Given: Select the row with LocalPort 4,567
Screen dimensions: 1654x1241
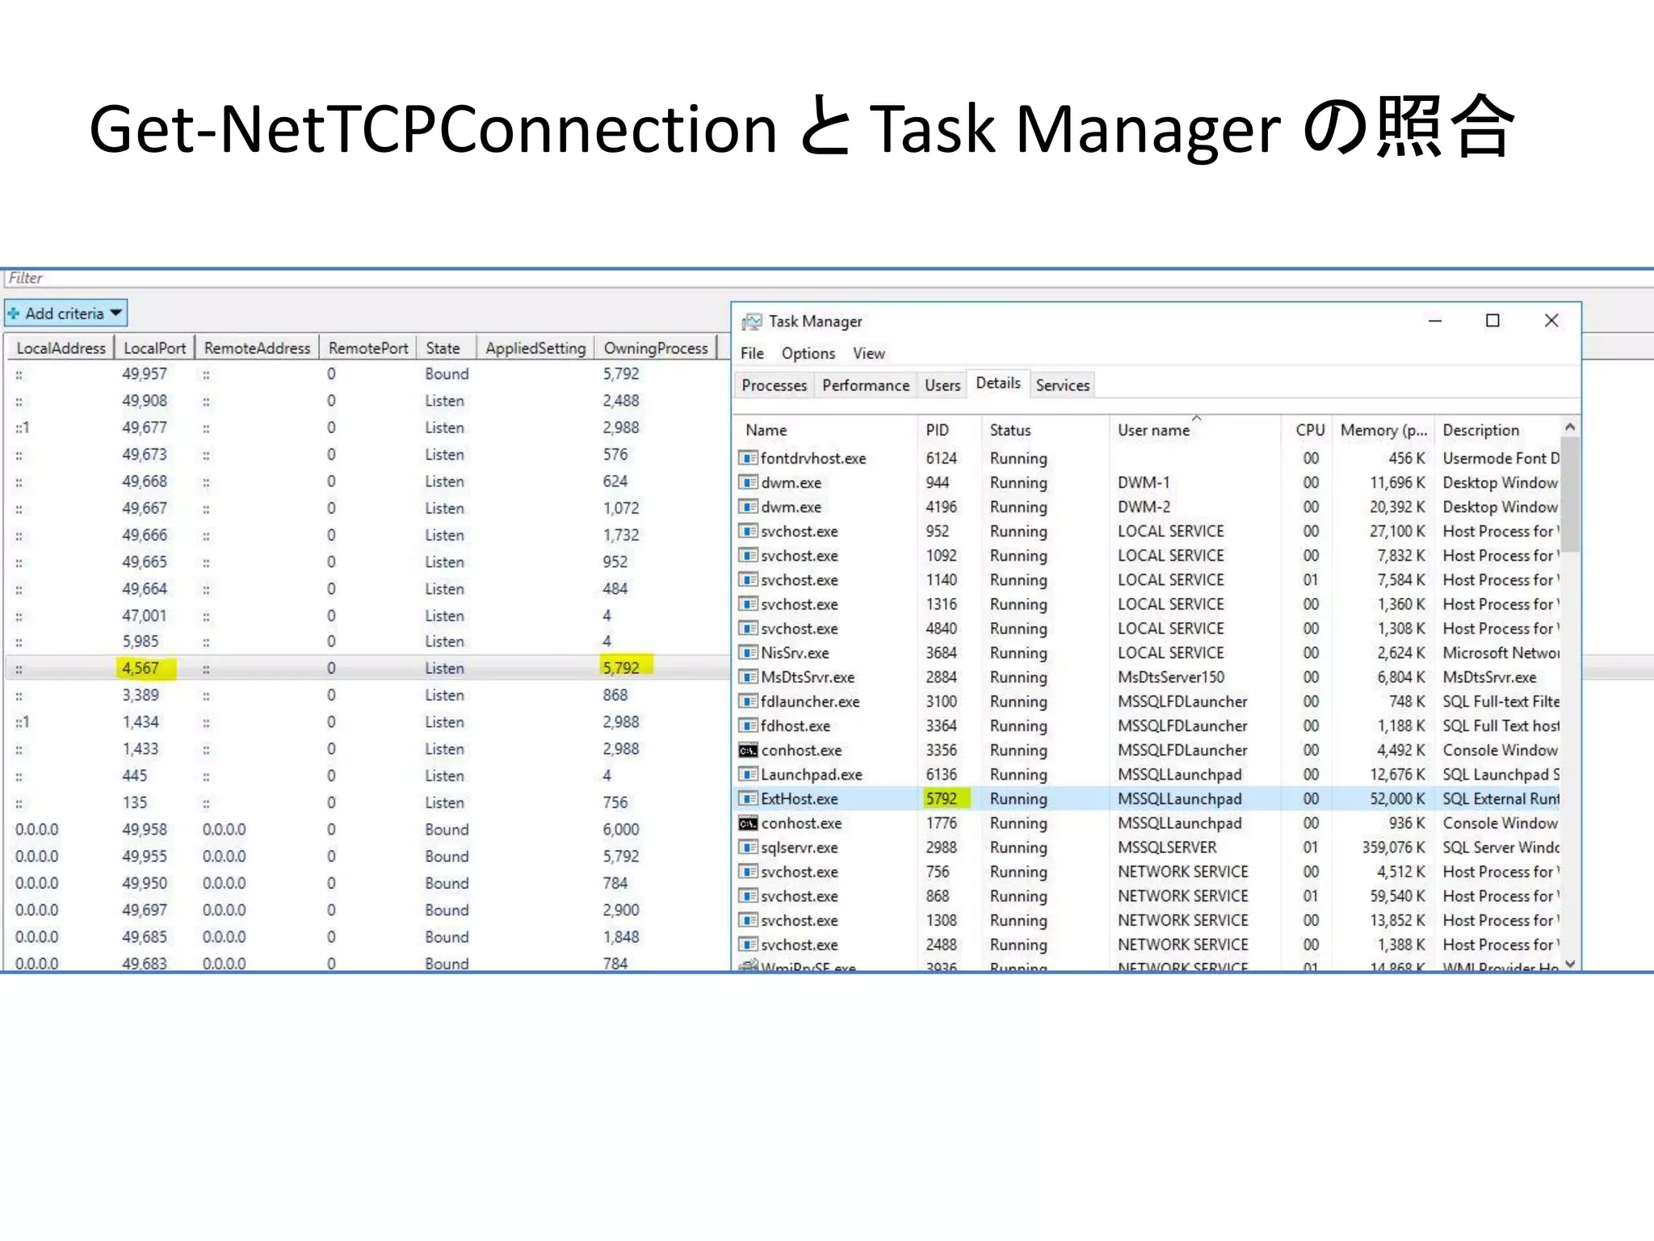Looking at the screenshot, I should (x=367, y=668).
